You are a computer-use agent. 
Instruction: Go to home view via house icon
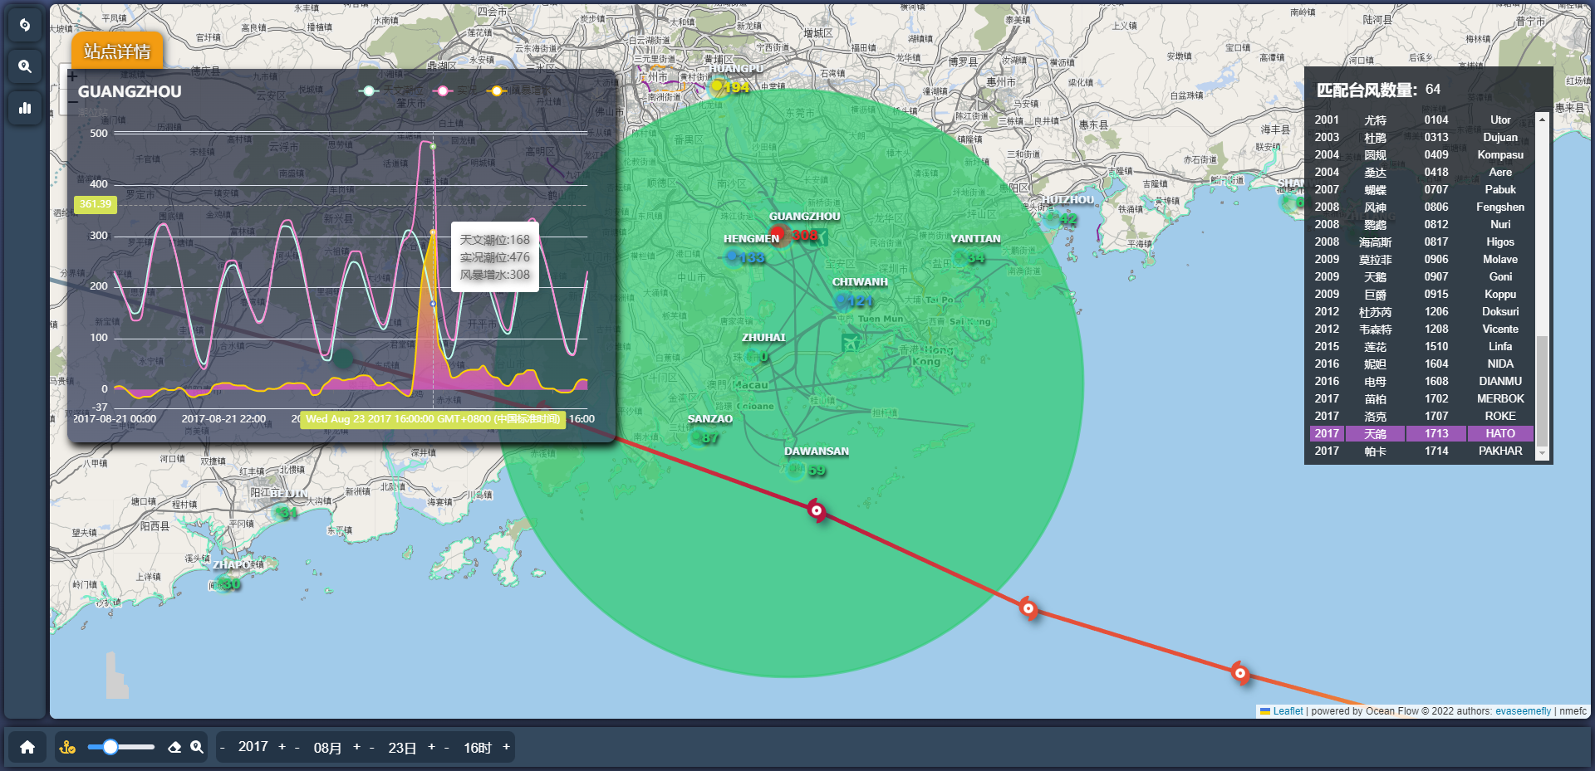click(27, 747)
